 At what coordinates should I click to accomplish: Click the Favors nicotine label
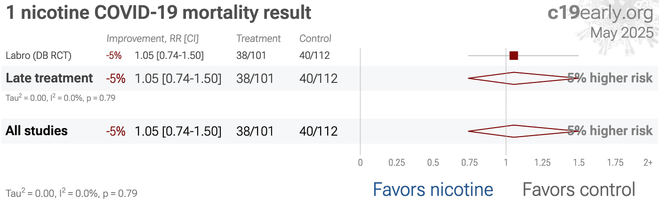[433, 189]
